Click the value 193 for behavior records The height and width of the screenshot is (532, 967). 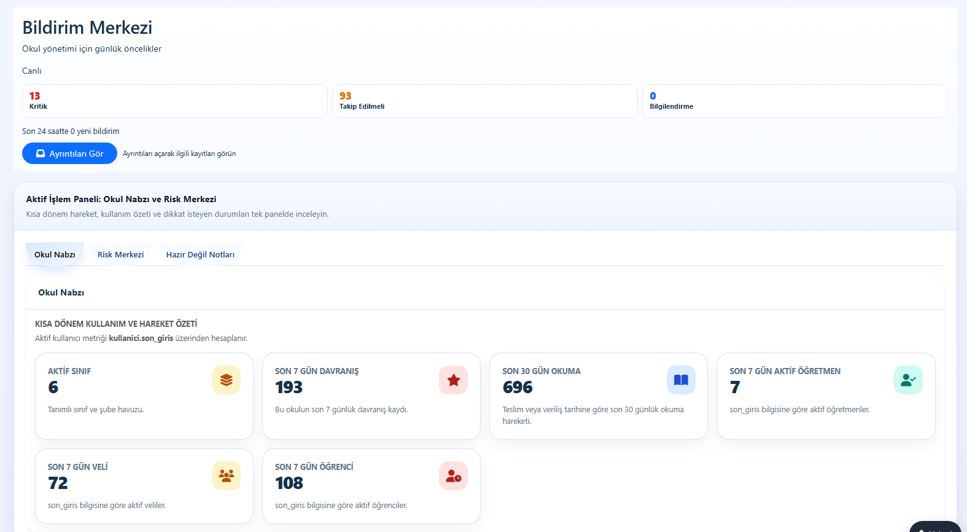(x=289, y=387)
